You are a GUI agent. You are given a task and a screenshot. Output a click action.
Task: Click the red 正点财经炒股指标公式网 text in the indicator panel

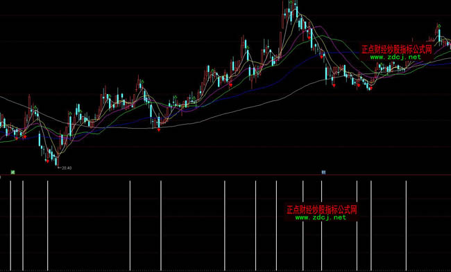point(321,210)
